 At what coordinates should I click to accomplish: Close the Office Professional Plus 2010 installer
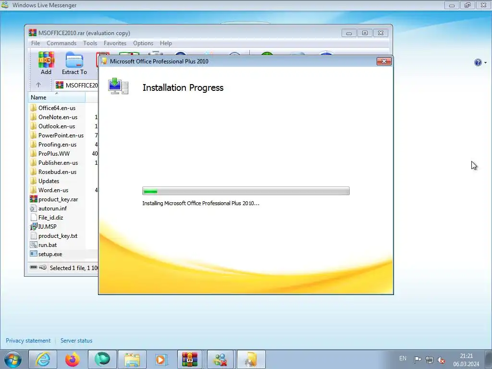[384, 61]
